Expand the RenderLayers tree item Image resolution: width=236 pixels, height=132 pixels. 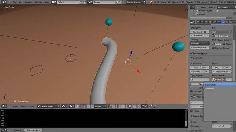[x=194, y=11]
